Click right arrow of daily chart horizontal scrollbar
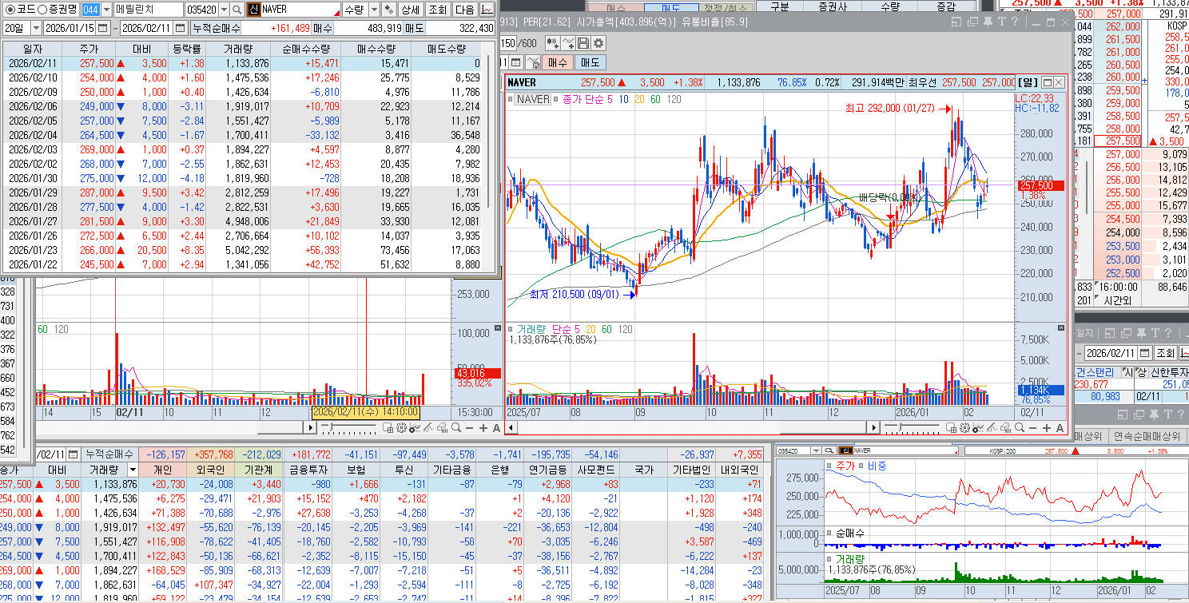The image size is (1189, 603). click(x=874, y=428)
